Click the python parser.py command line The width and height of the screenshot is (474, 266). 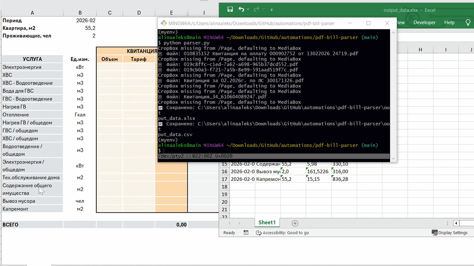(x=184, y=43)
